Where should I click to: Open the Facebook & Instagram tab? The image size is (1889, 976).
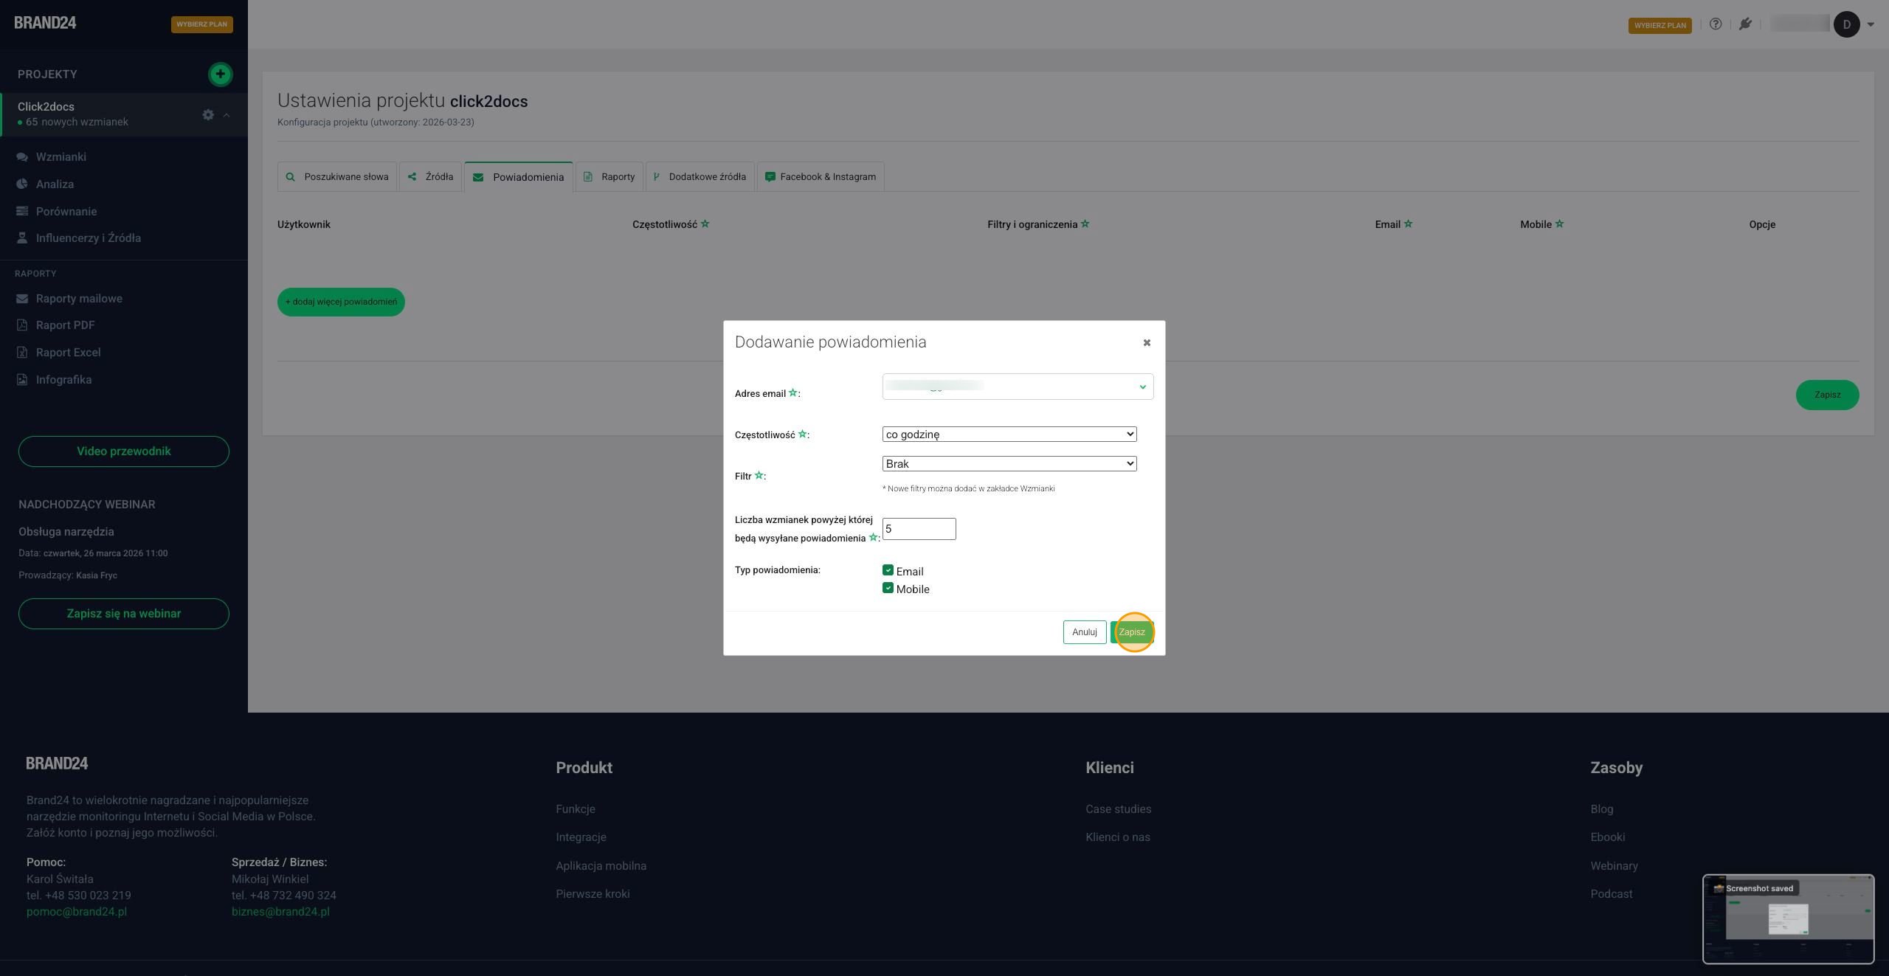point(821,177)
